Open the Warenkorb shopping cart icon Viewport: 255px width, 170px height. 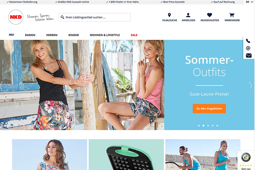tap(232, 15)
